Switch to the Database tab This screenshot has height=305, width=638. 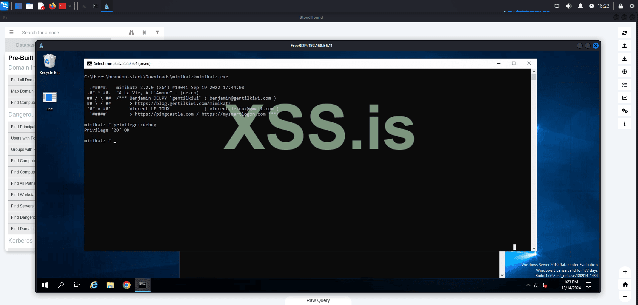tap(26, 45)
